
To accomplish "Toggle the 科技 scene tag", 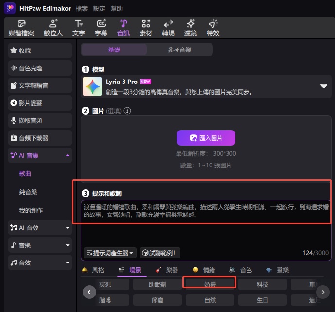I will point(263,284).
